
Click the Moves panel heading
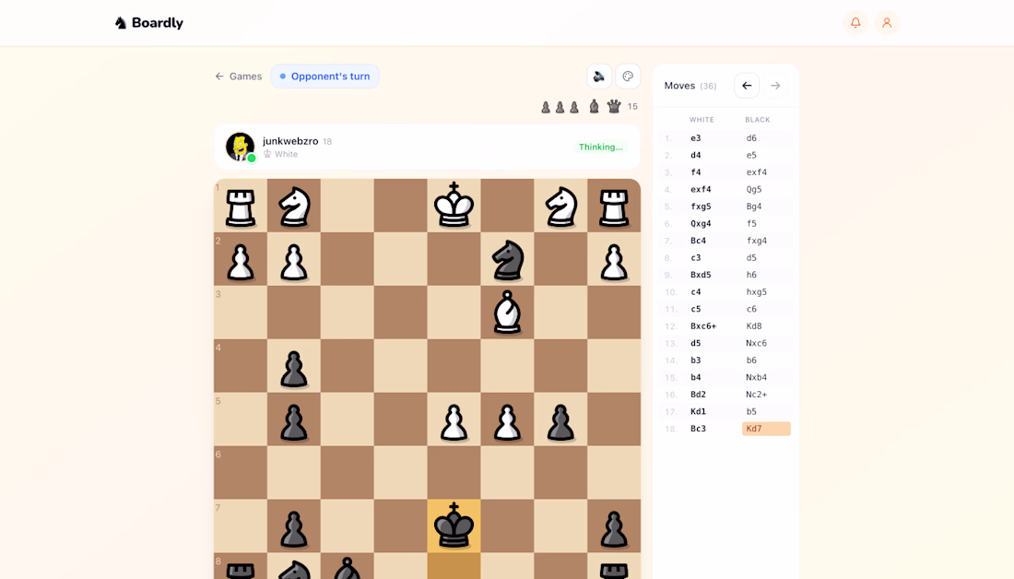[x=679, y=86]
